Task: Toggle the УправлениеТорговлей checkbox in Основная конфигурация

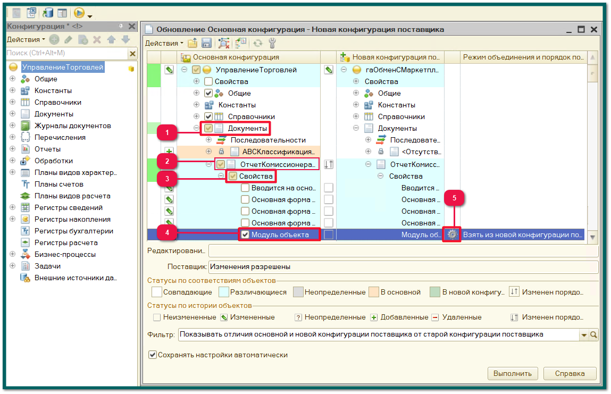Action: tap(196, 70)
